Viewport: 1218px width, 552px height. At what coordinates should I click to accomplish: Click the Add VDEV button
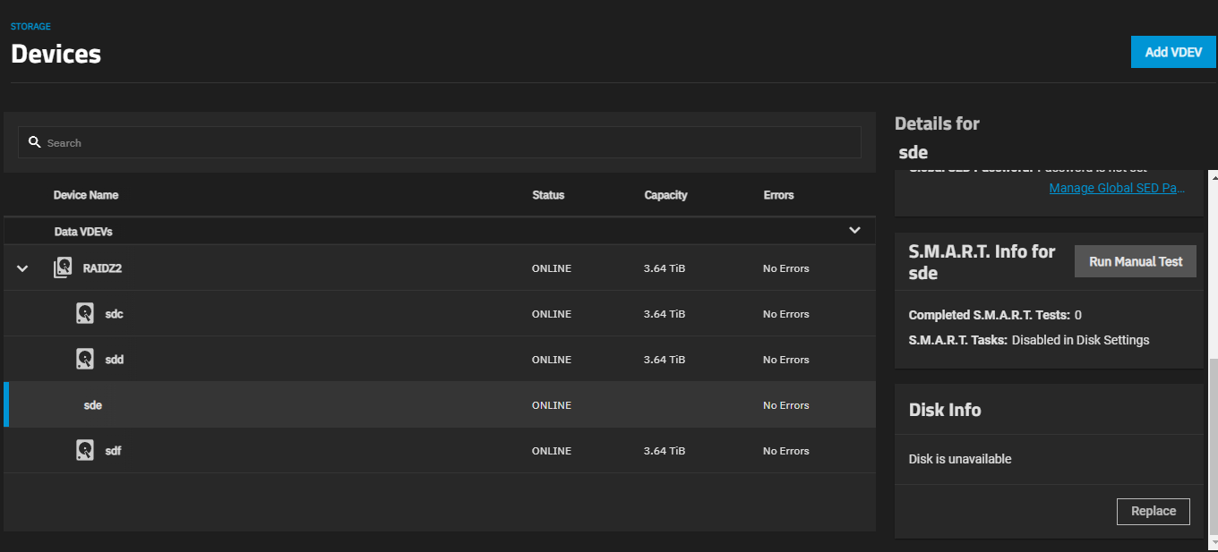click(1173, 52)
